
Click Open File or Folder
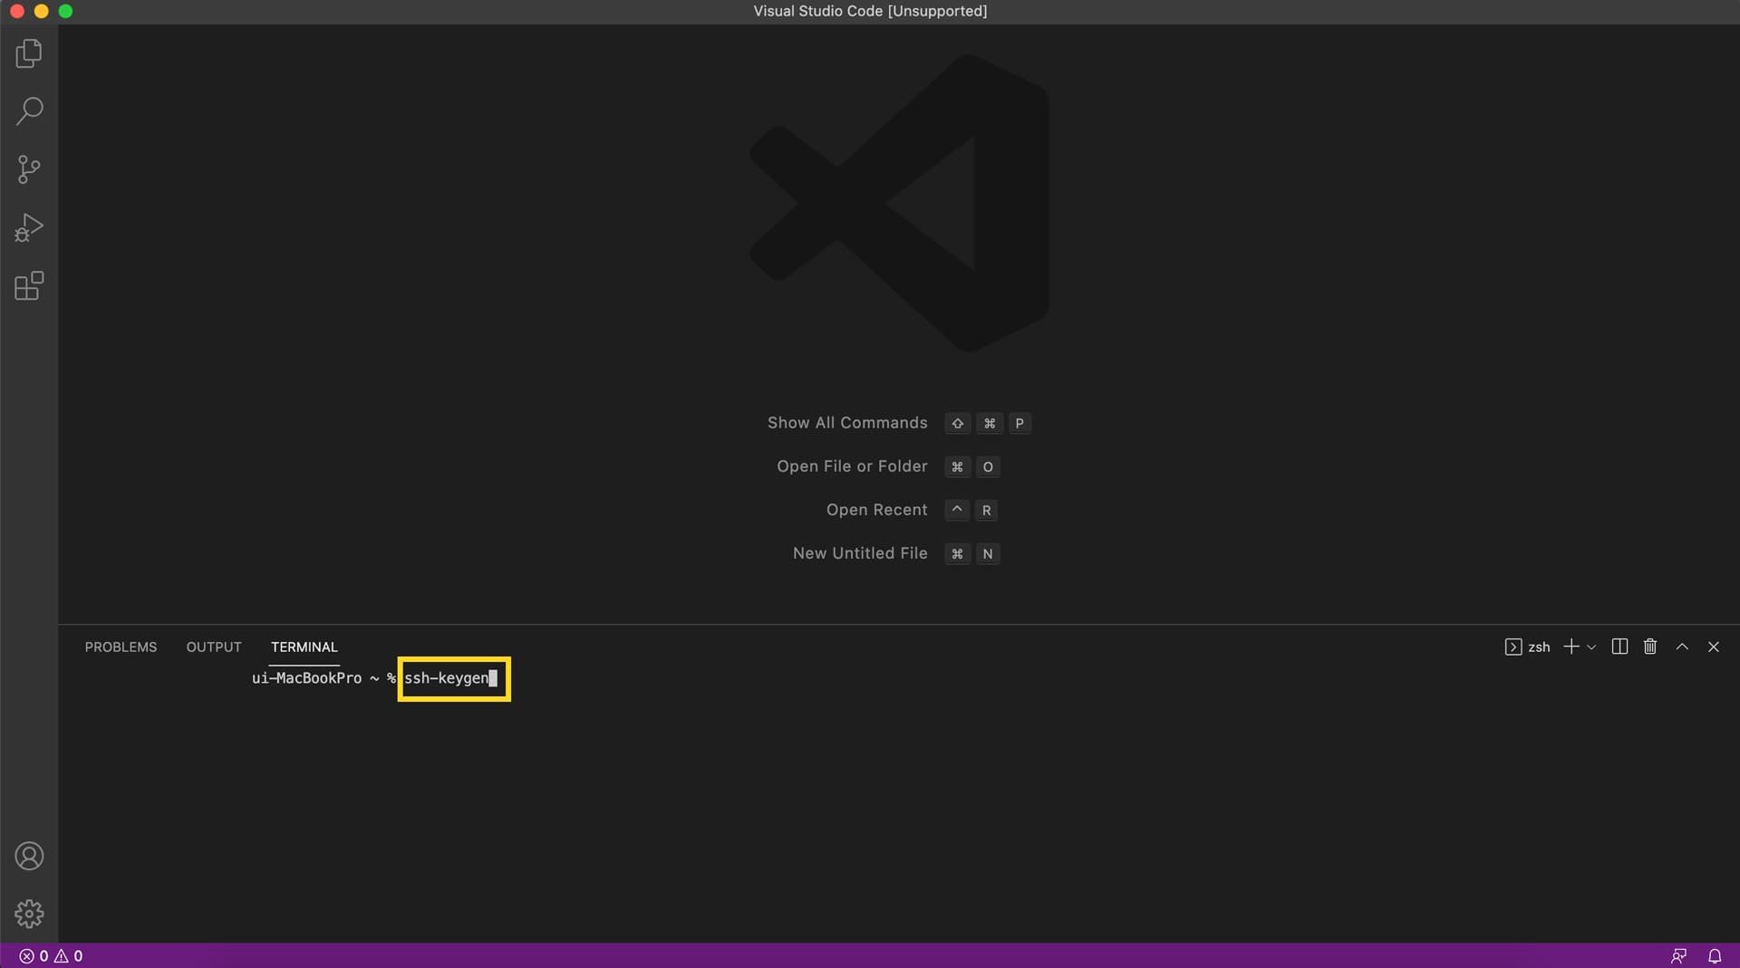[x=851, y=466]
